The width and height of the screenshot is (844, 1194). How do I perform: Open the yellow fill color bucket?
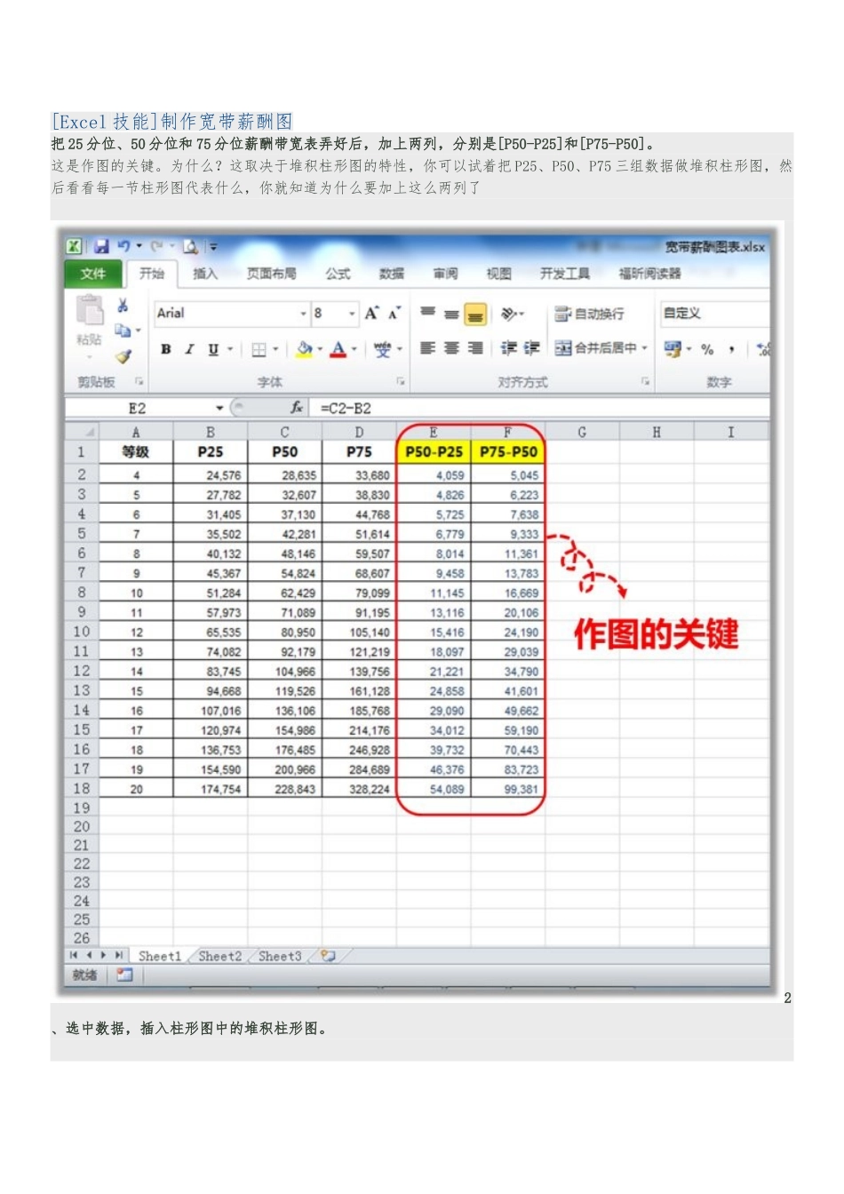305,349
